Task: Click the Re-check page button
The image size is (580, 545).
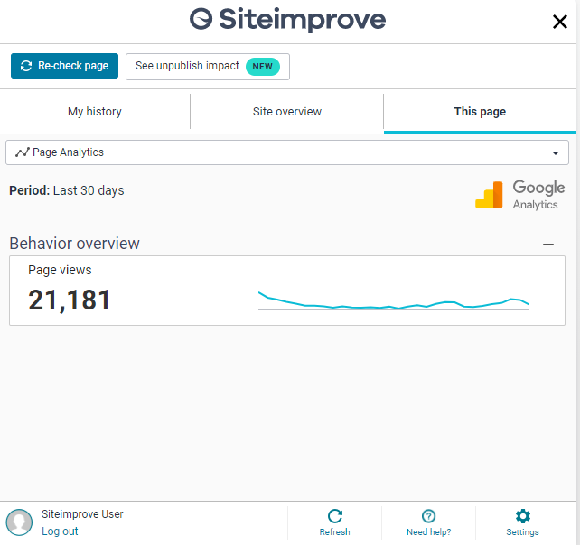Action: pos(64,66)
